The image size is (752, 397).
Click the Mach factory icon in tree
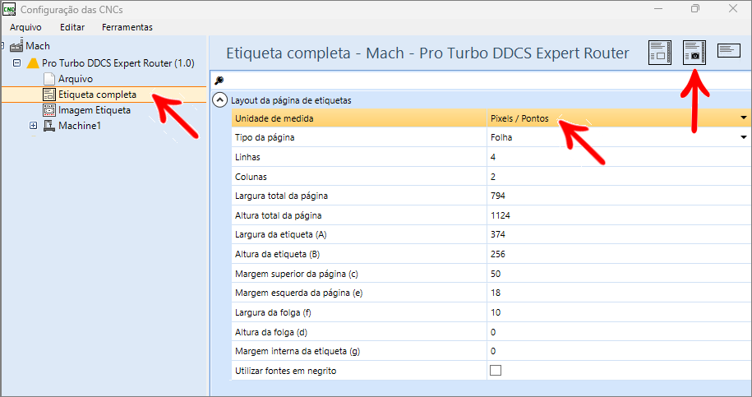[16, 46]
